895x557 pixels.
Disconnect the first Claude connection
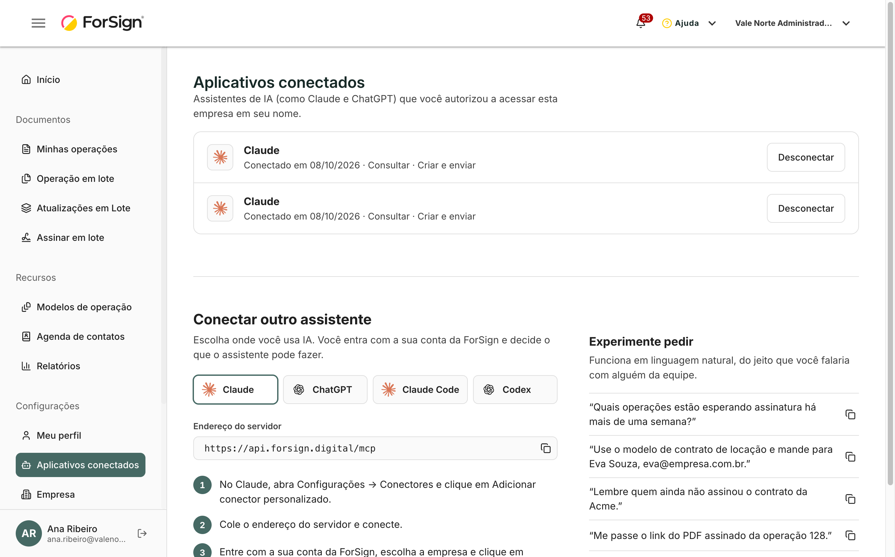(806, 157)
